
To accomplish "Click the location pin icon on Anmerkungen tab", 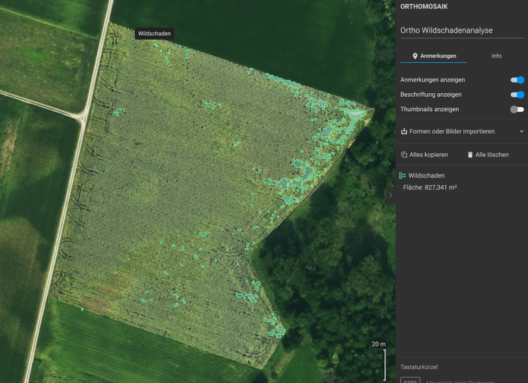I will click(415, 56).
